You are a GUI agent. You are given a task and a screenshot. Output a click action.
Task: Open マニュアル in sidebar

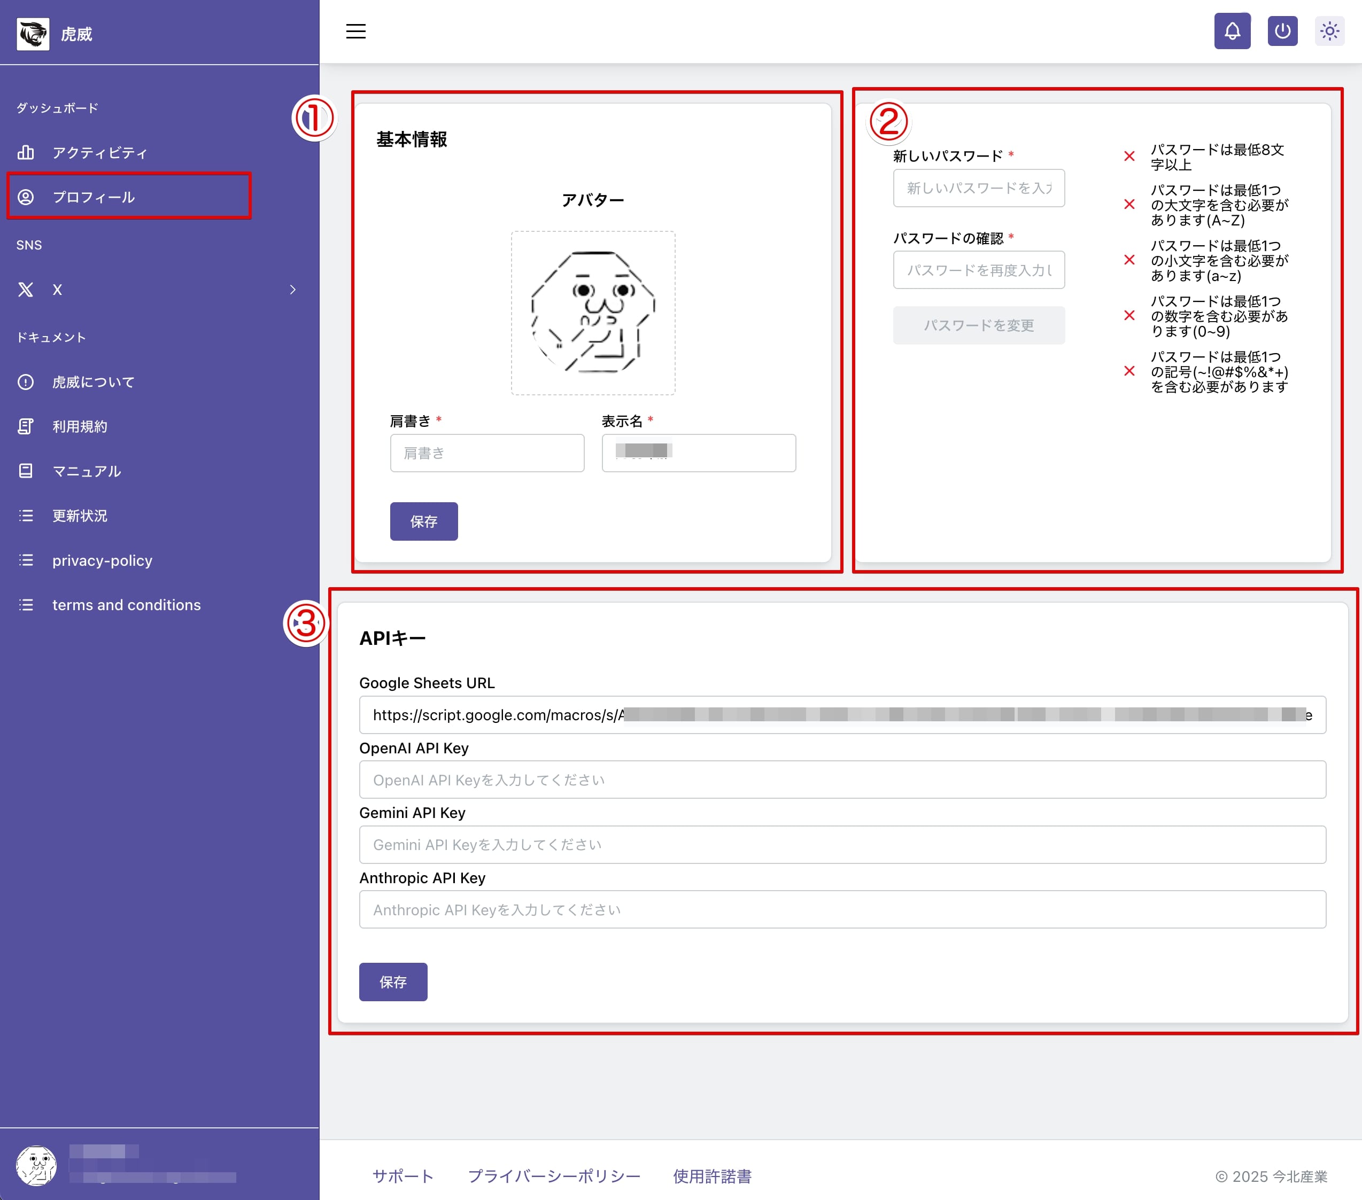(87, 471)
